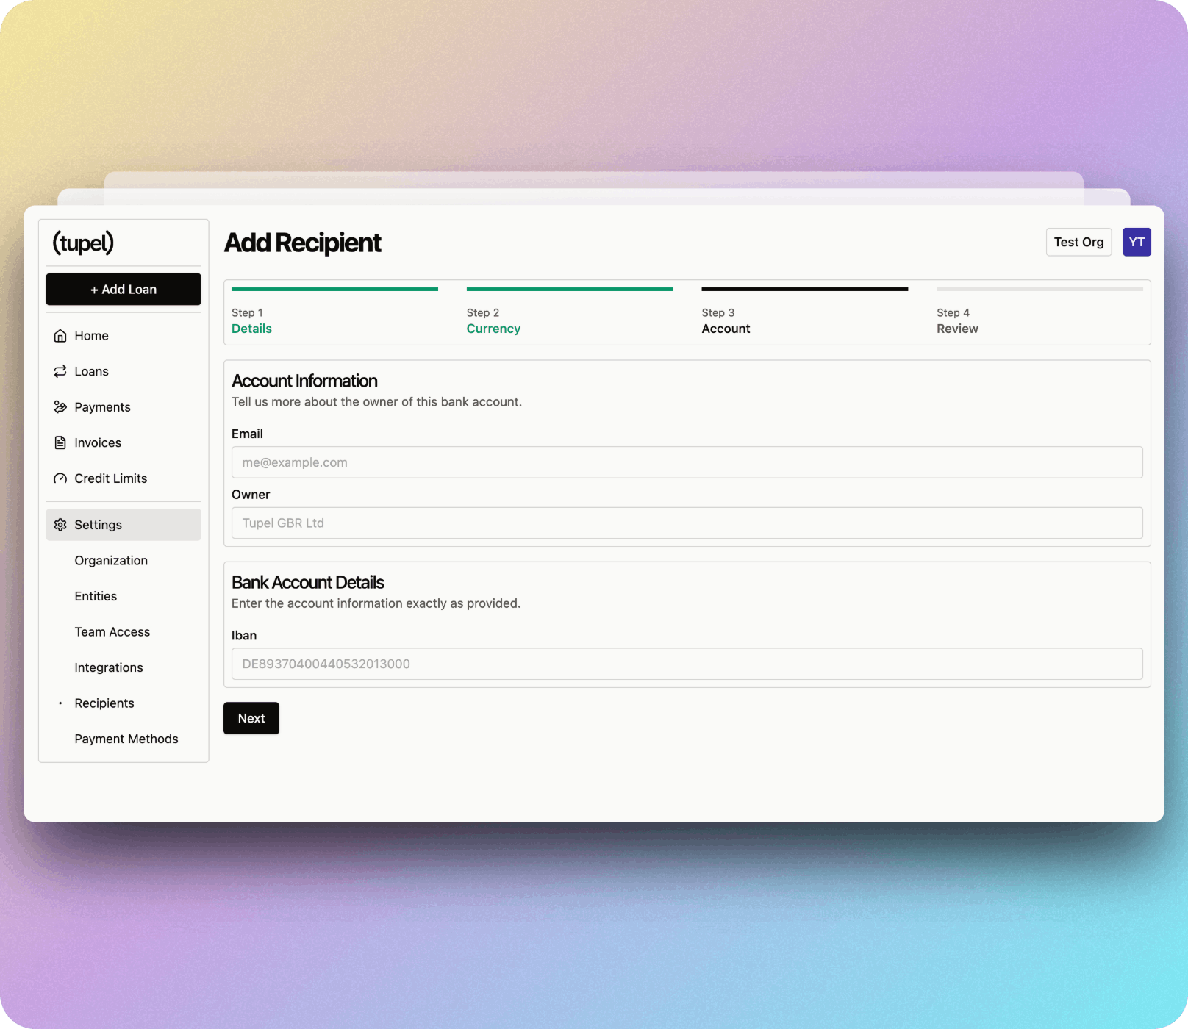Click the house icon beside Home
This screenshot has height=1029, width=1188.
pyautogui.click(x=60, y=336)
